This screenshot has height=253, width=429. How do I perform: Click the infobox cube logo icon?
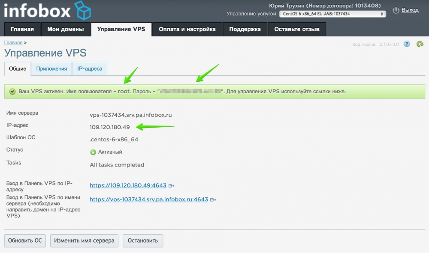coord(83,10)
